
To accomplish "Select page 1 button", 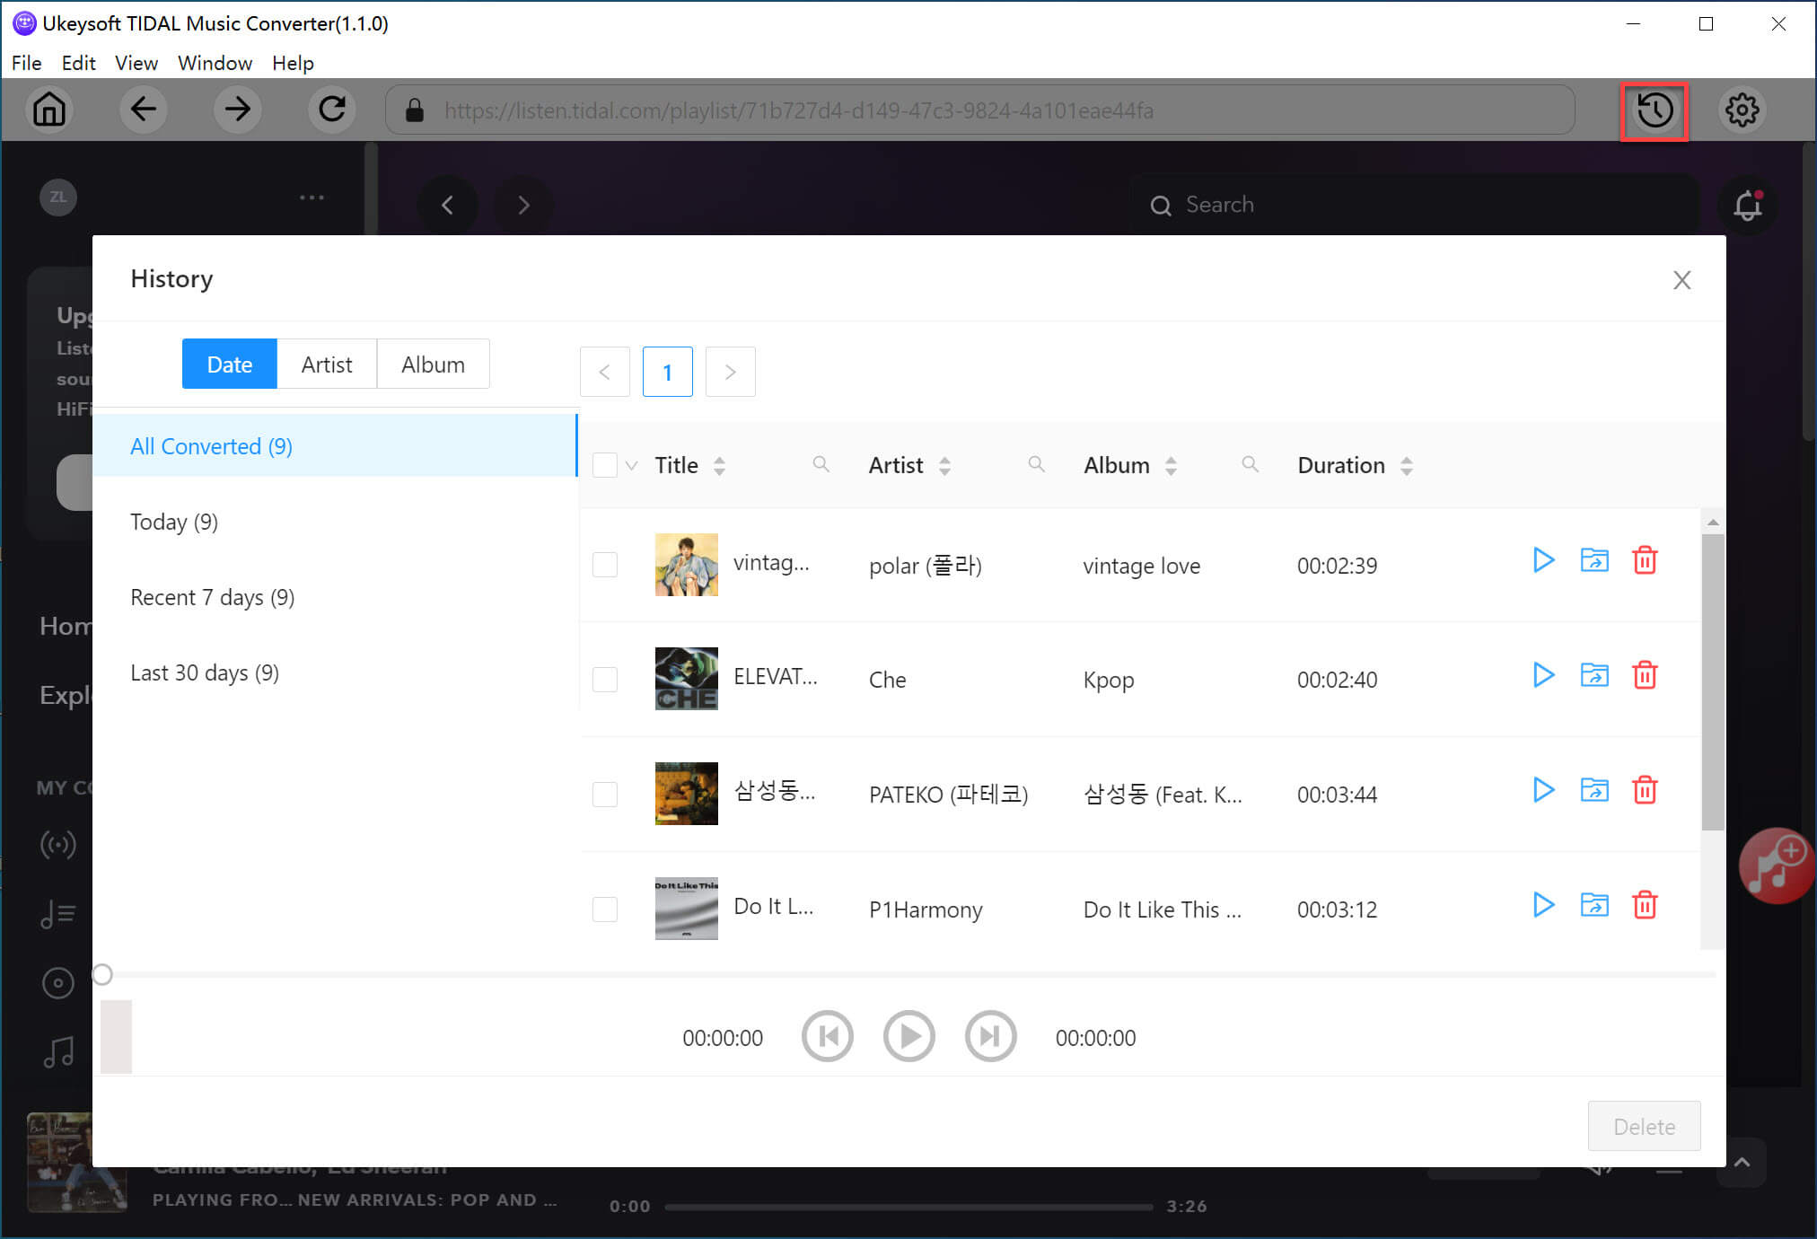I will tap(667, 372).
